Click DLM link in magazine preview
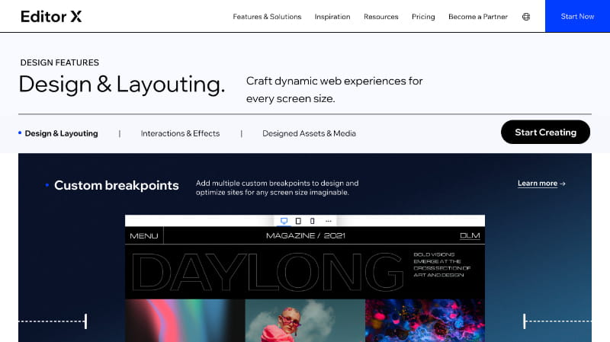 tap(470, 236)
